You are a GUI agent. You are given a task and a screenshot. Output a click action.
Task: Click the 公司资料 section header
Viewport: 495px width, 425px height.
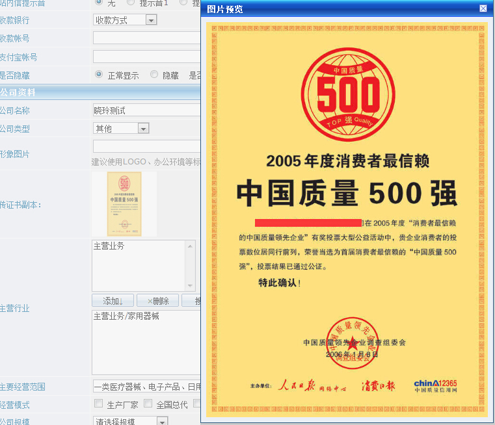click(x=100, y=92)
